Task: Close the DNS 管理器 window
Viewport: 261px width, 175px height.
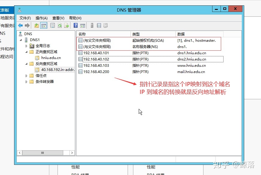Action: 235,9
